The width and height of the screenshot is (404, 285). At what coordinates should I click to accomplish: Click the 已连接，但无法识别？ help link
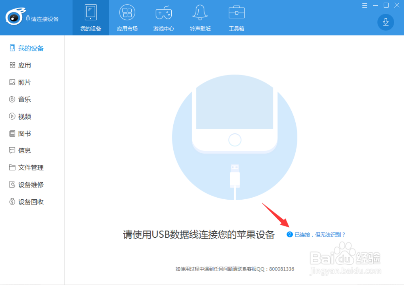(x=320, y=234)
